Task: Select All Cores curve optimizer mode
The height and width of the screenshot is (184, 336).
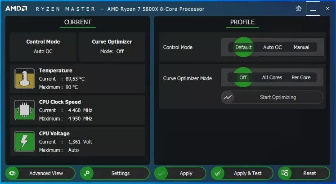Action: pyautogui.click(x=272, y=77)
